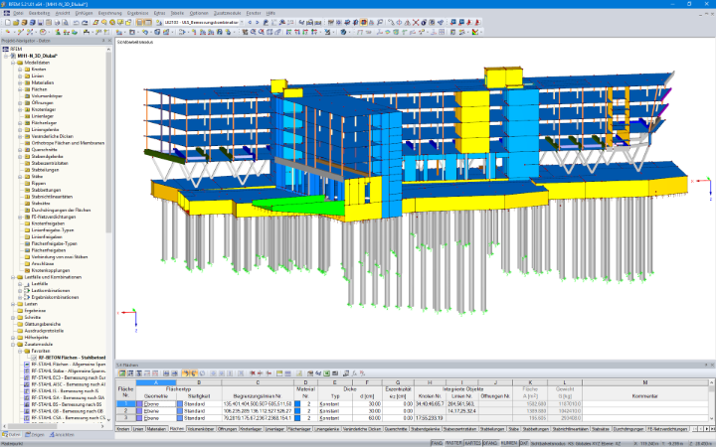Collapse Lastfälle und Kombinationen tree node

pos(13,277)
